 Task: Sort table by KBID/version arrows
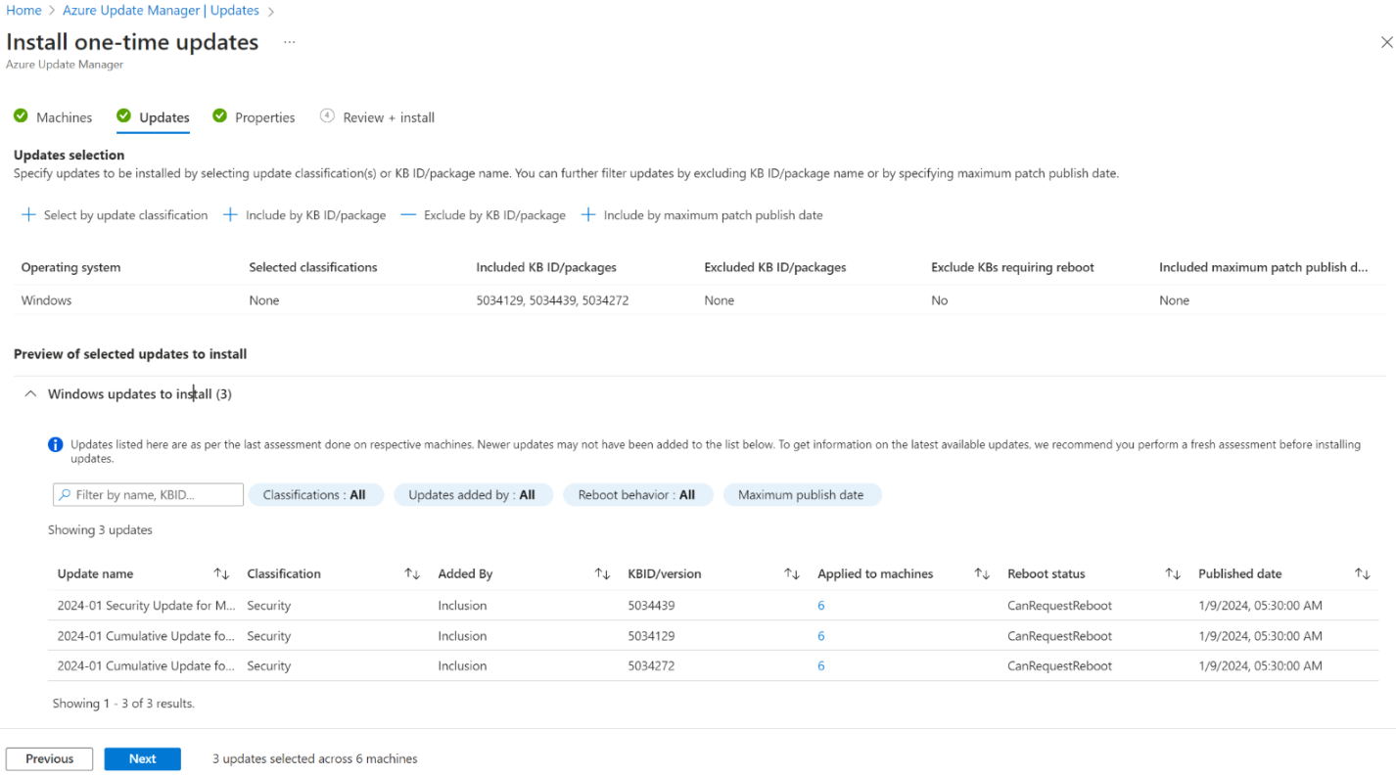click(x=792, y=574)
